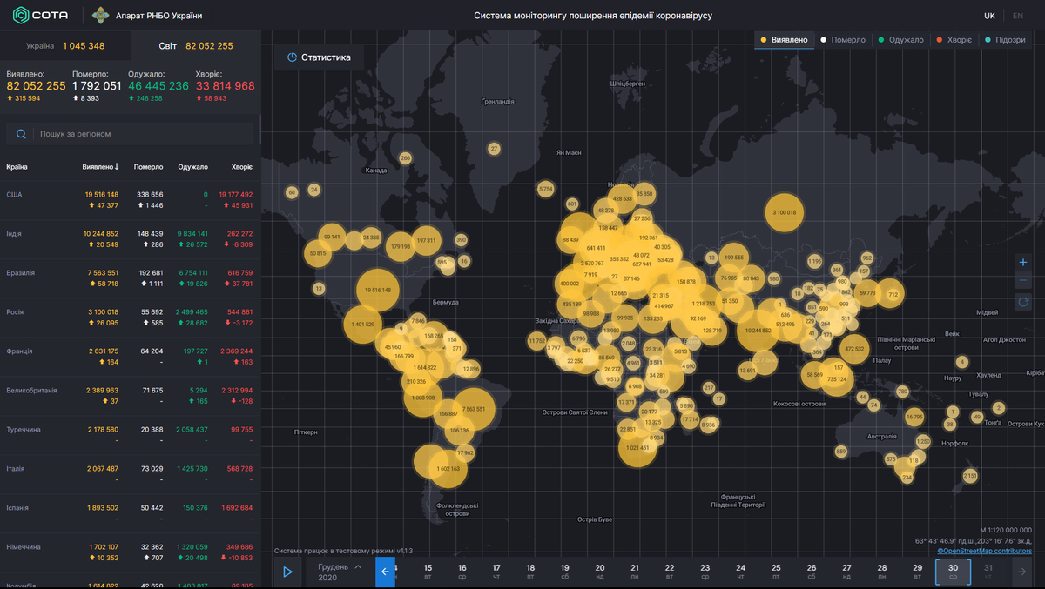
Task: Select the Росія row in country list
Action: click(130, 318)
